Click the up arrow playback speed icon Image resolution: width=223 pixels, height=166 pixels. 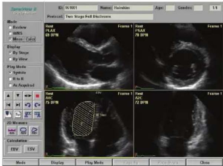9,96
